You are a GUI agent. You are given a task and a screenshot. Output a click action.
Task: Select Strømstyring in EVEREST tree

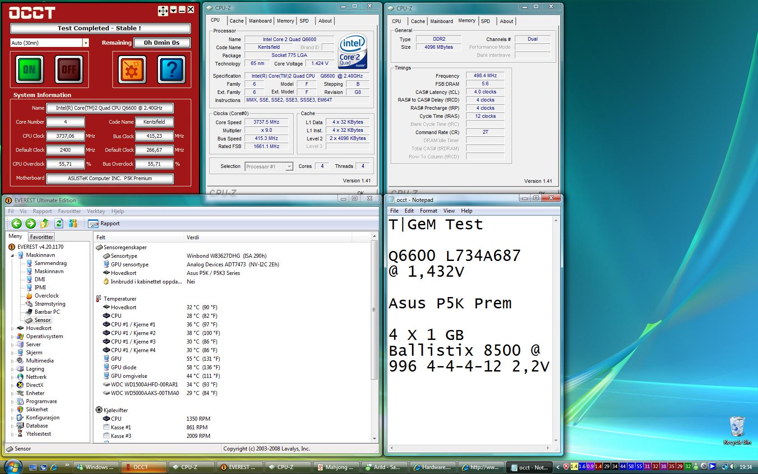(x=50, y=304)
